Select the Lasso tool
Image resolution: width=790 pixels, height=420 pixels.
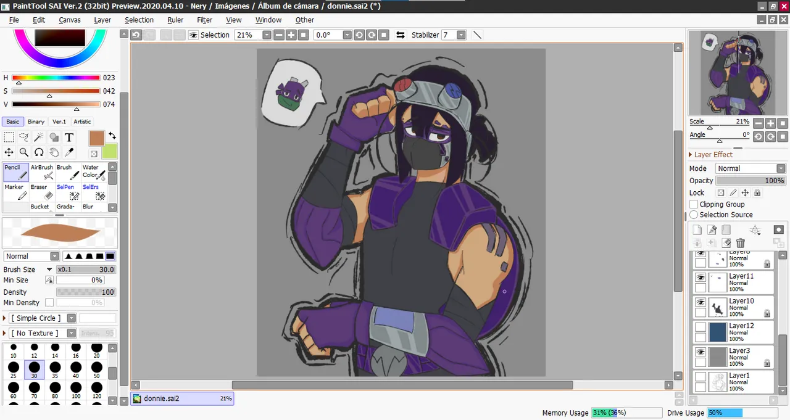click(x=24, y=138)
